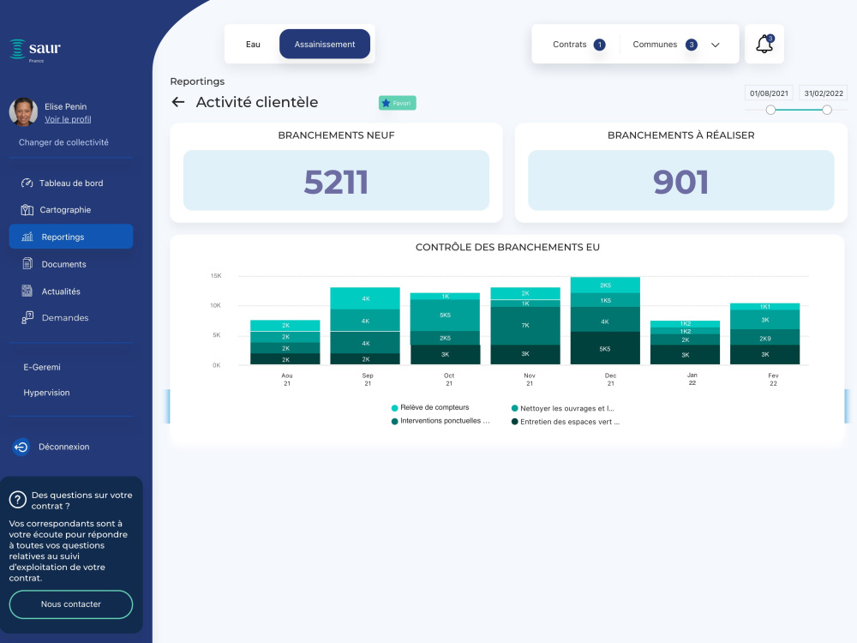Click the Contrats count badge
Screen dimensions: 857x643
[600, 45]
